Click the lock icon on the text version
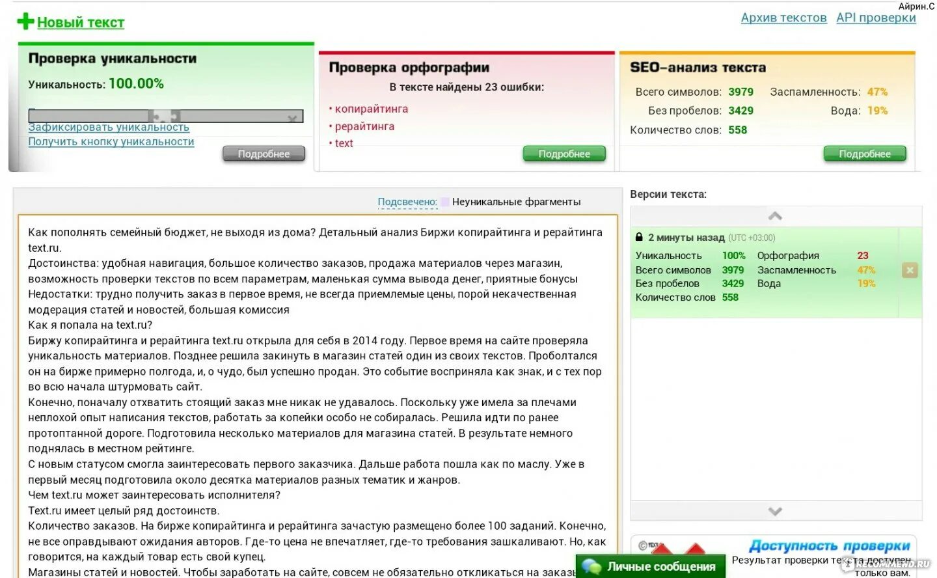The width and height of the screenshot is (937, 578). point(639,238)
